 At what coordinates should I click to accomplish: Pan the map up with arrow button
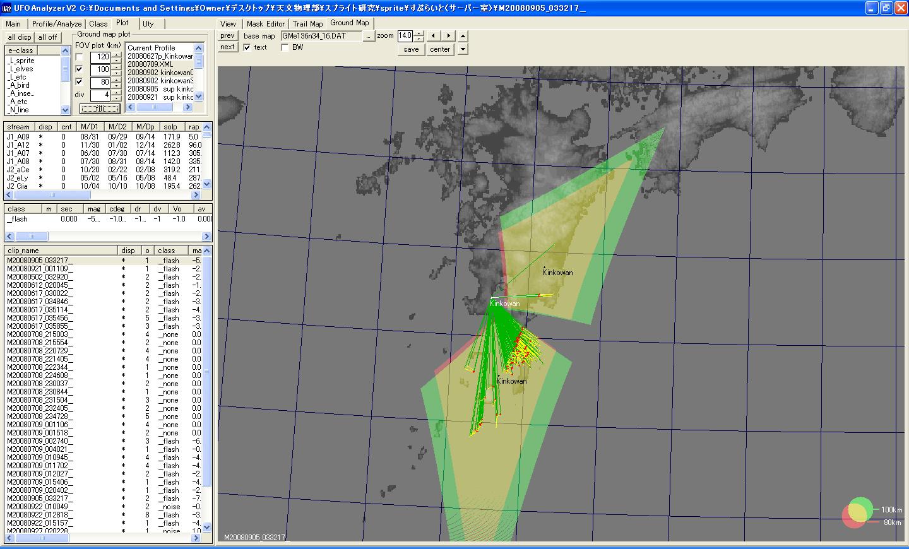pos(463,36)
